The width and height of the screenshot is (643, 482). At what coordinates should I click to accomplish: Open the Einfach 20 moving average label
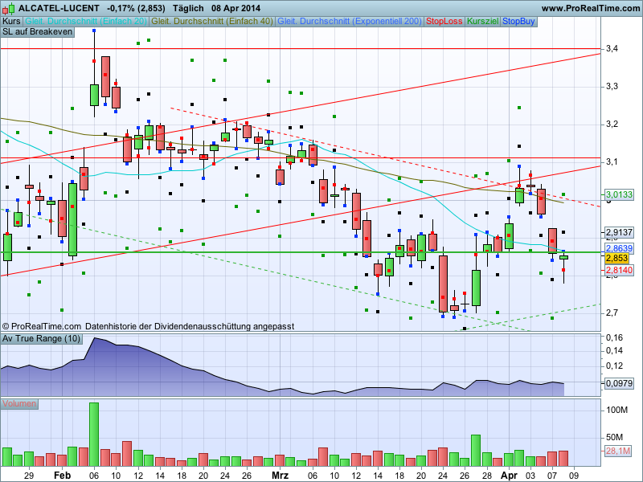(x=86, y=22)
